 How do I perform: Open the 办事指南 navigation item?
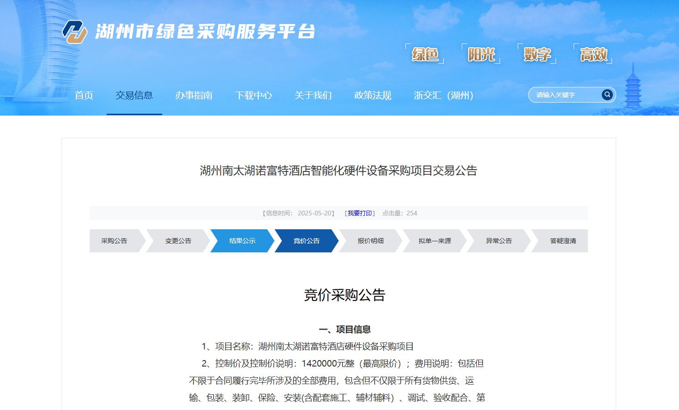[194, 95]
